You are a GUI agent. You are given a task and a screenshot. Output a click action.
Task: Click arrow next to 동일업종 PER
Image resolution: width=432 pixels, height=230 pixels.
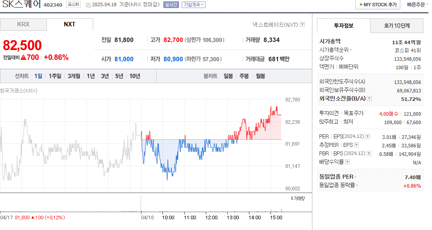[355, 177]
